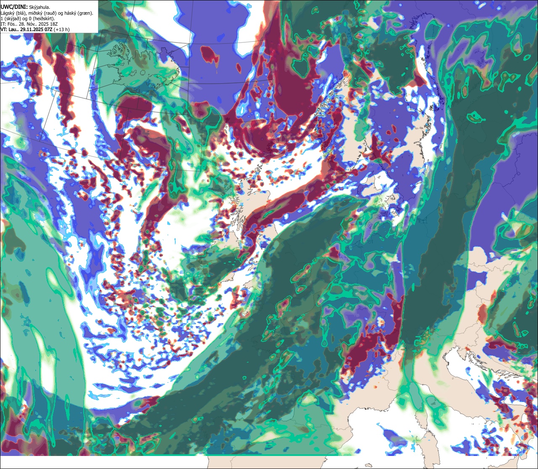This screenshot has width=538, height=469.
Task: Click the 'VT: Lau.. 29.11.2025 07Z' valid time
Action: point(26,29)
